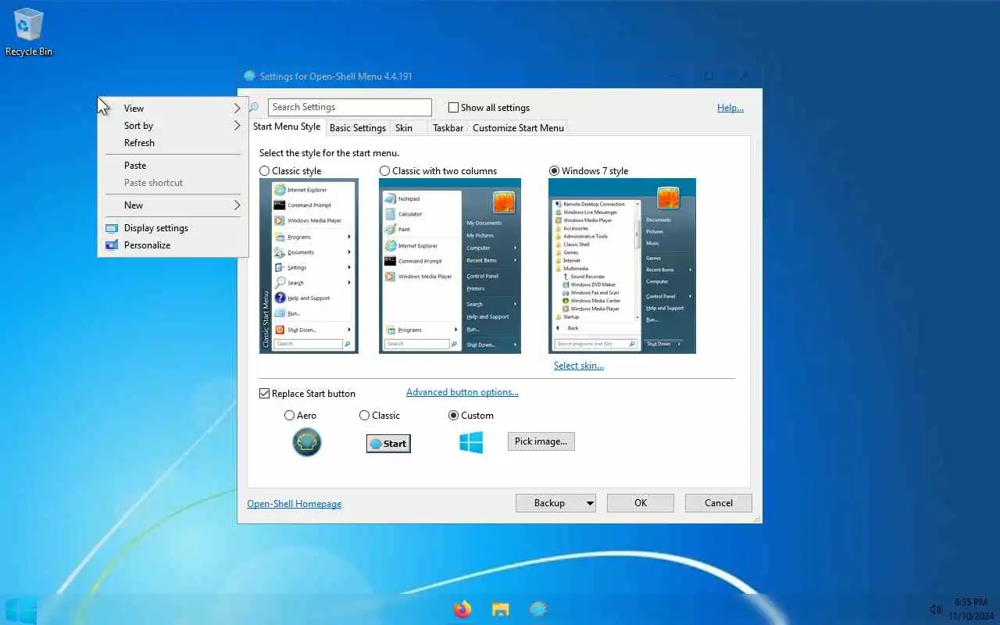Visit the Open-Shell Homepage link
This screenshot has height=625, width=1000.
click(x=295, y=504)
